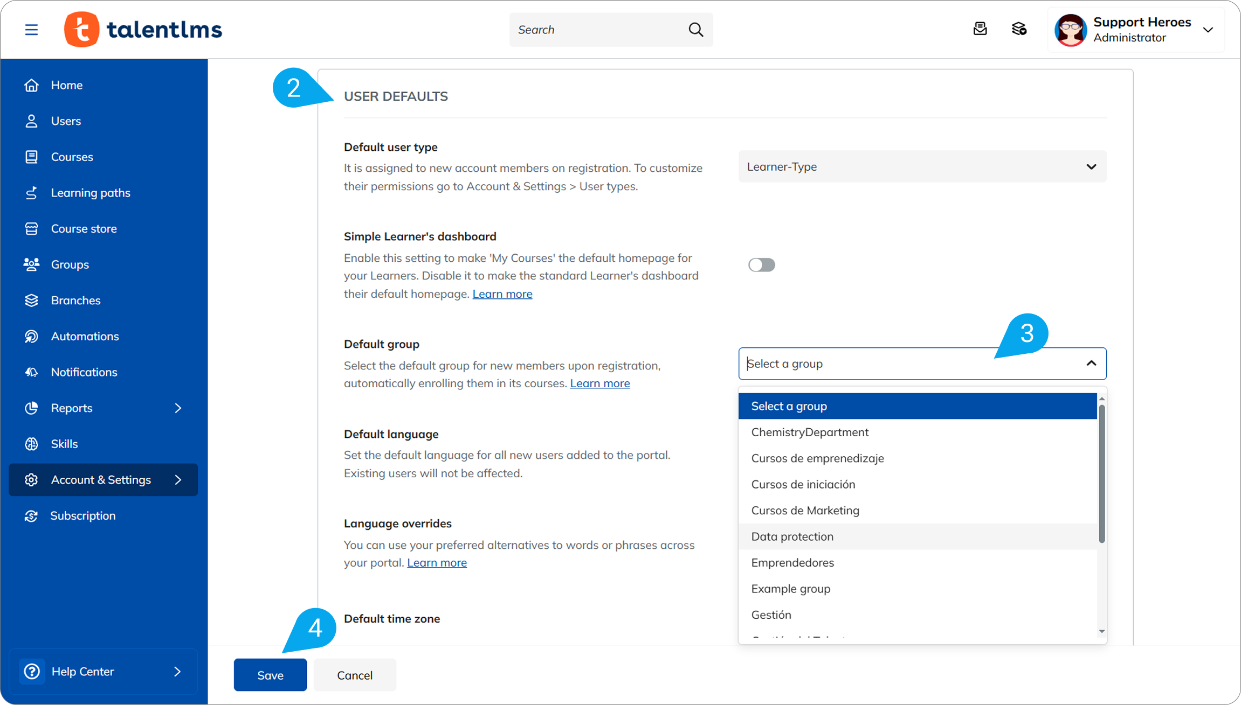
Task: Expand the Reports submenu arrow
Action: tap(178, 408)
